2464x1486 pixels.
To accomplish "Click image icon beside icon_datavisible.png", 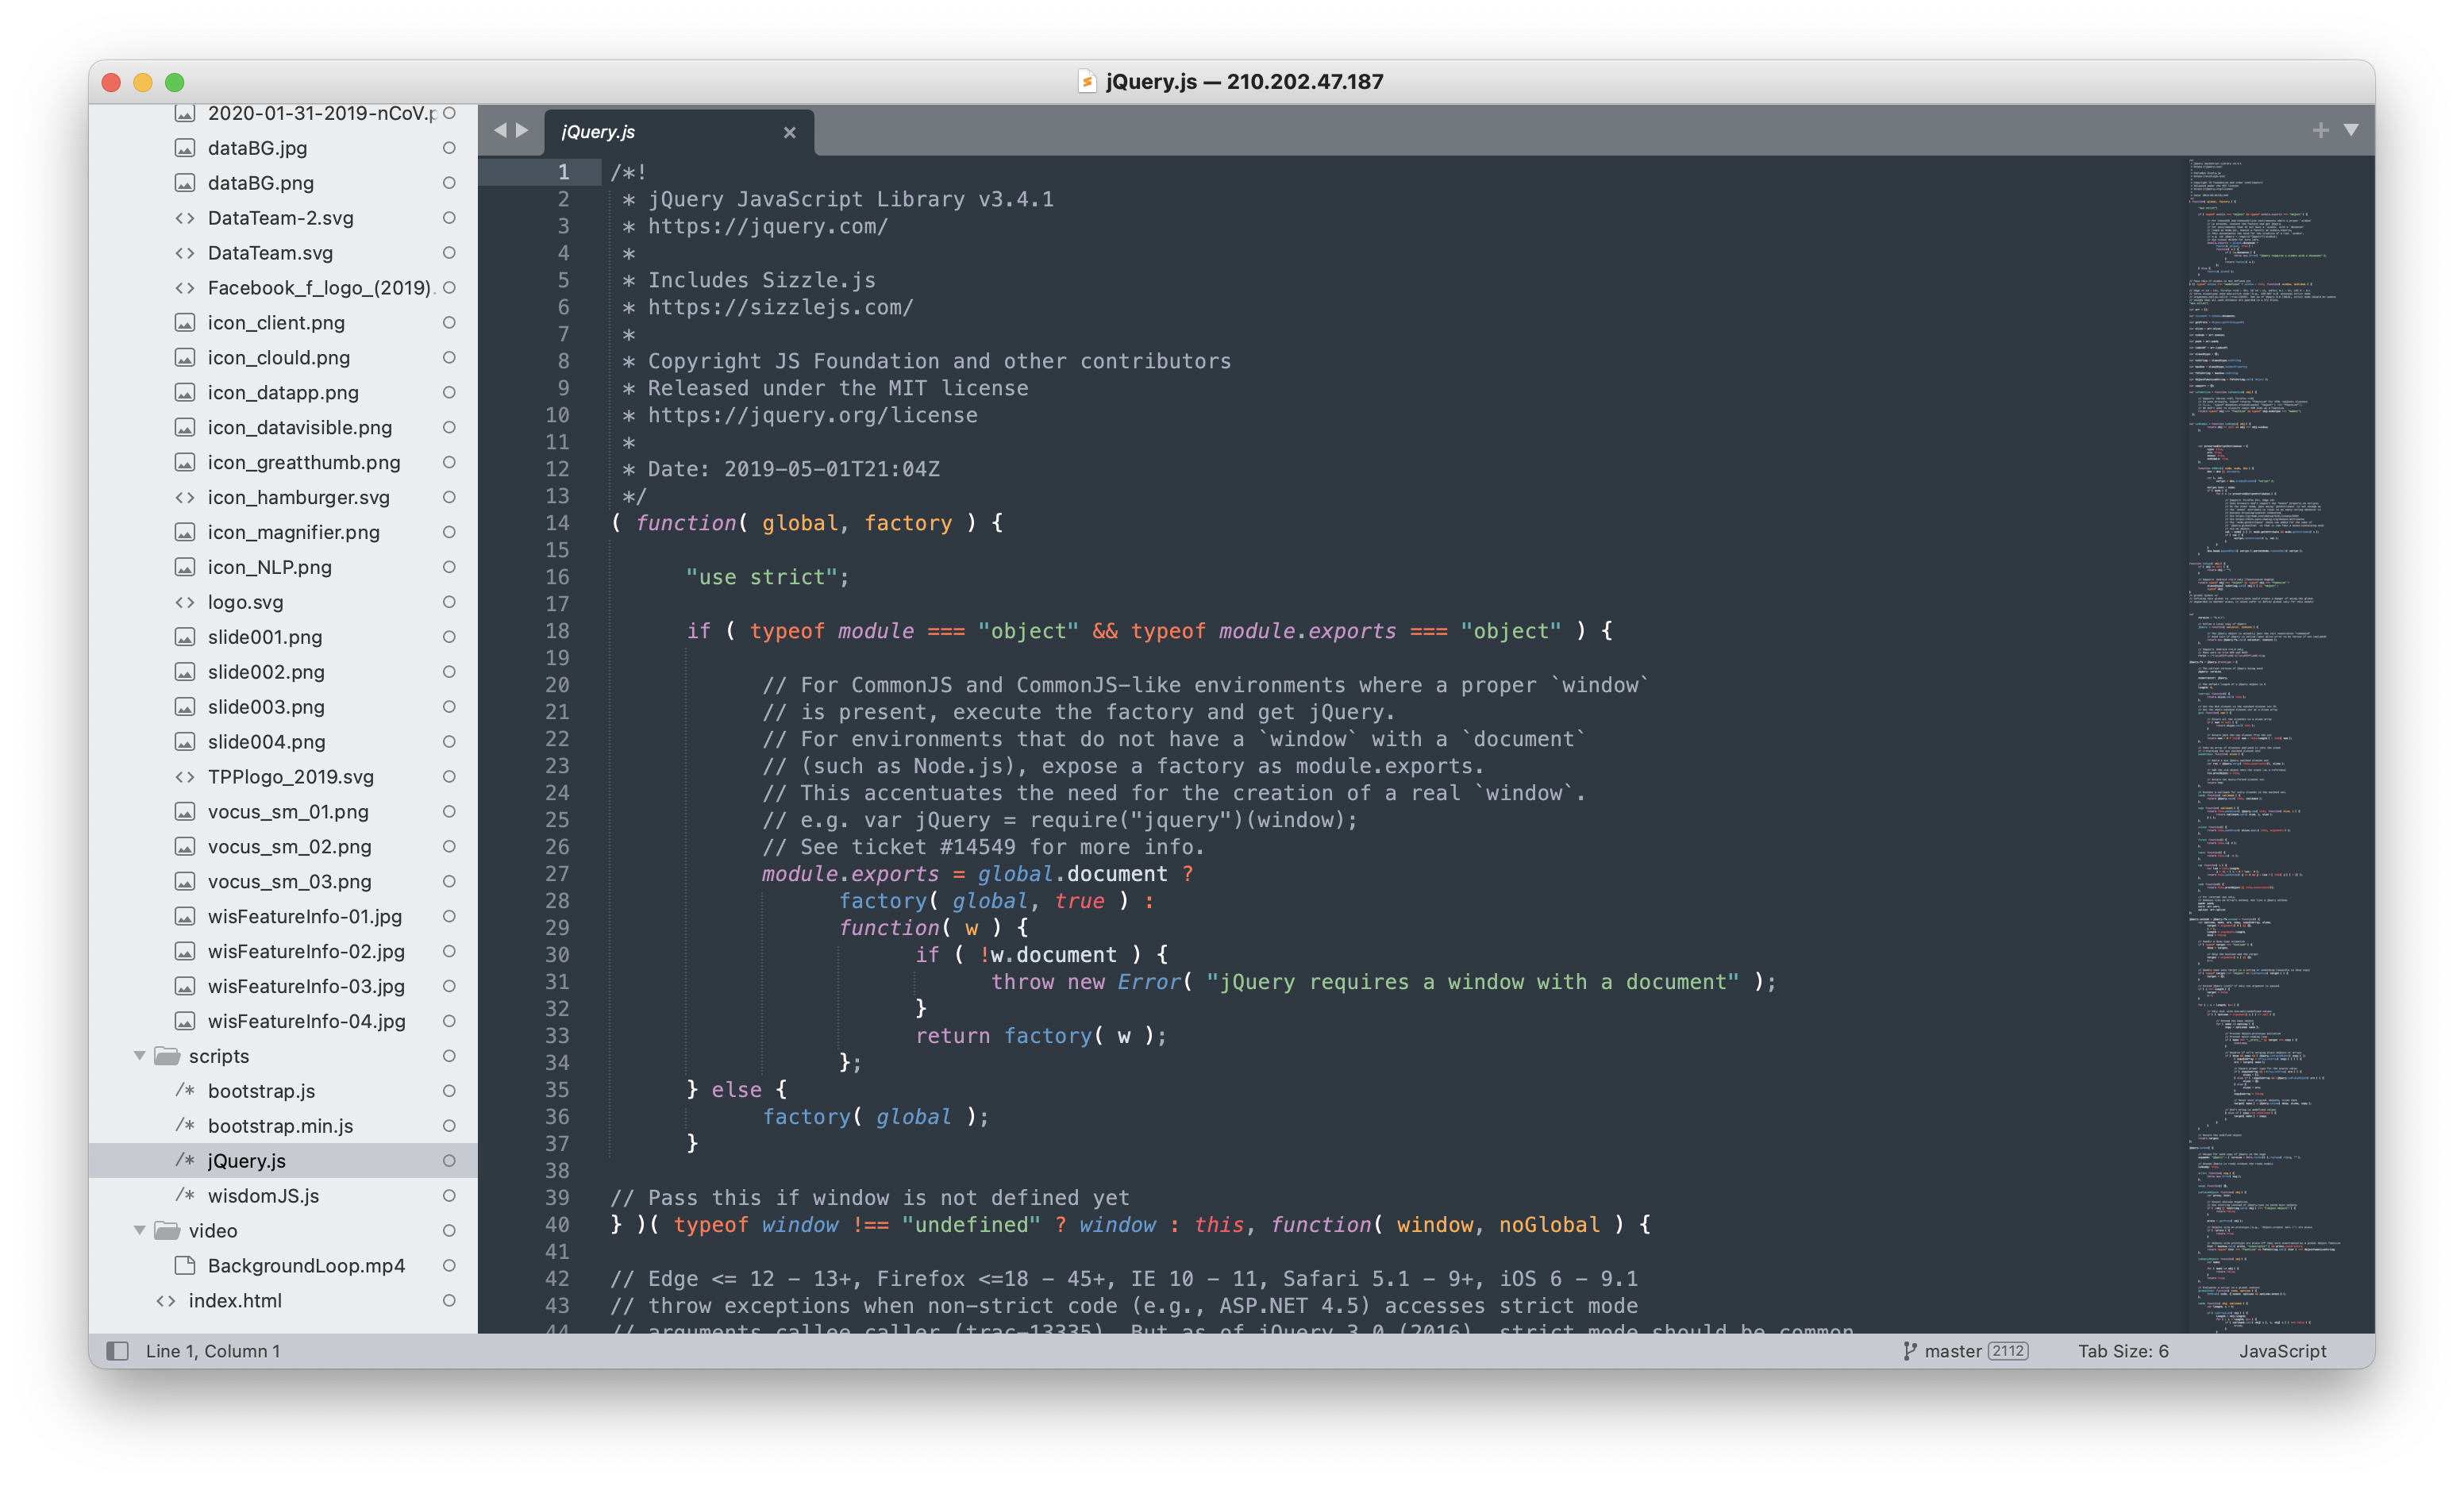I will click(185, 428).
